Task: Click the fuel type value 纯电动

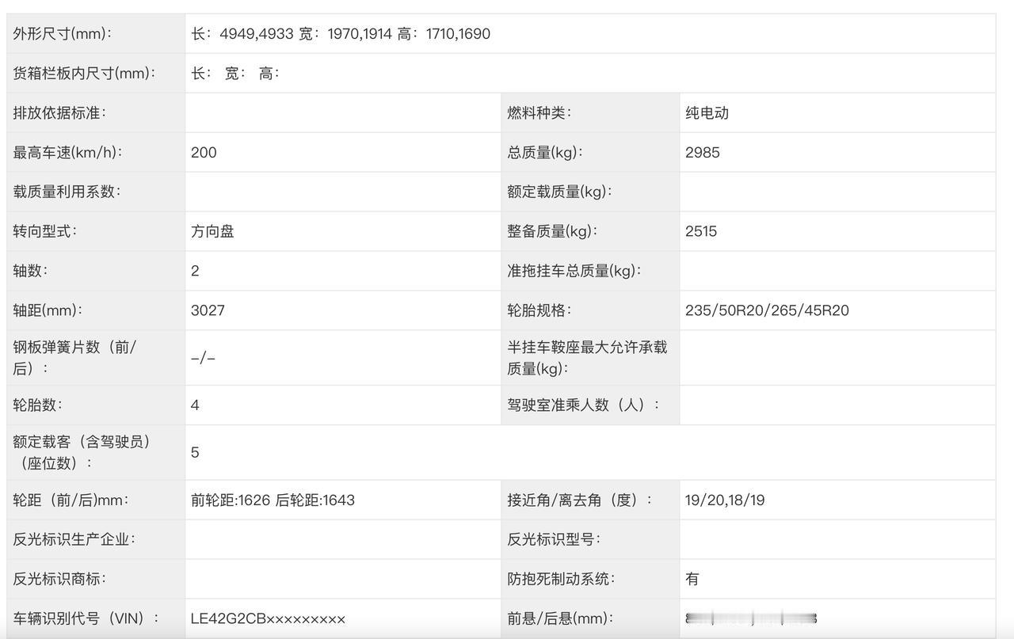Action: [707, 112]
